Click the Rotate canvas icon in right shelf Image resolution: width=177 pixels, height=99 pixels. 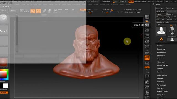[x=147, y=93]
